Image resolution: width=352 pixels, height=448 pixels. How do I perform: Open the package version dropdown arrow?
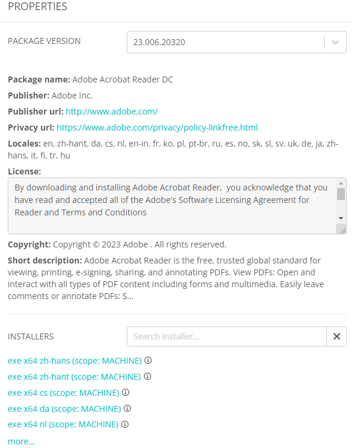click(x=335, y=42)
